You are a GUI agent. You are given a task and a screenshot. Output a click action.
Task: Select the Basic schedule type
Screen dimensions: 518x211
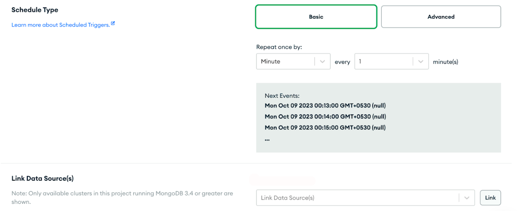[x=316, y=17]
